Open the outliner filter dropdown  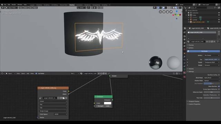pyautogui.click(x=215, y=8)
